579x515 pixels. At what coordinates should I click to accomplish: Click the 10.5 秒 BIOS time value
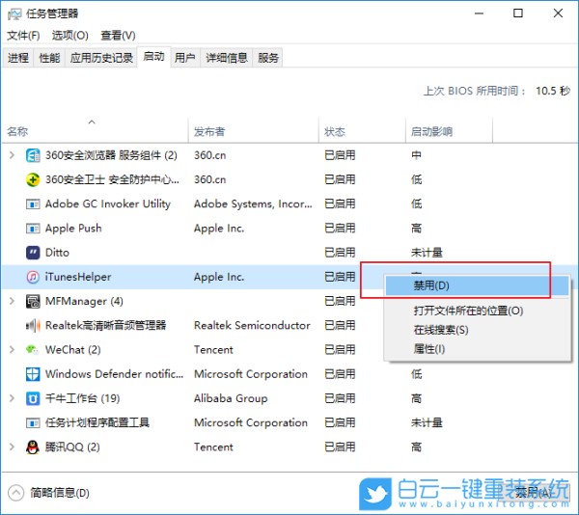pyautogui.click(x=553, y=91)
